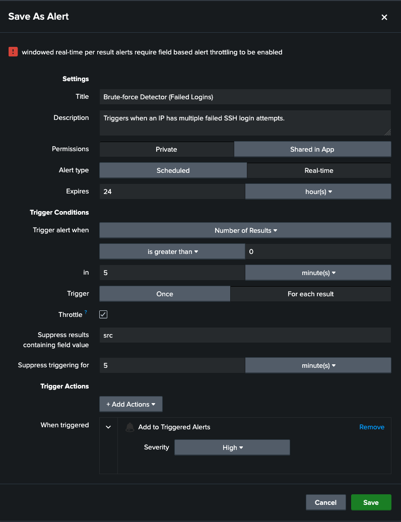Open the Add Actions menu
The height and width of the screenshot is (522, 401).
click(x=131, y=404)
